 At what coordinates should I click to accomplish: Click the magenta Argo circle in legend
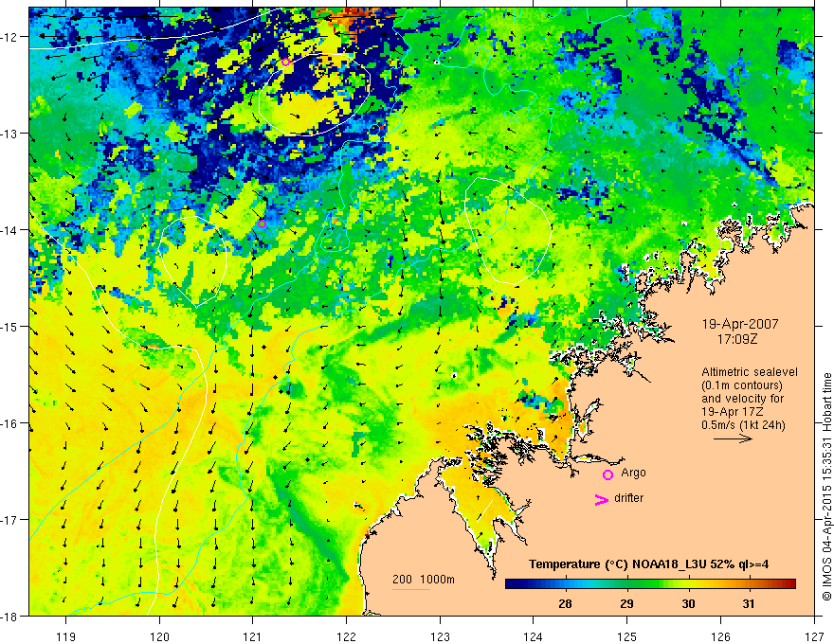click(x=607, y=474)
